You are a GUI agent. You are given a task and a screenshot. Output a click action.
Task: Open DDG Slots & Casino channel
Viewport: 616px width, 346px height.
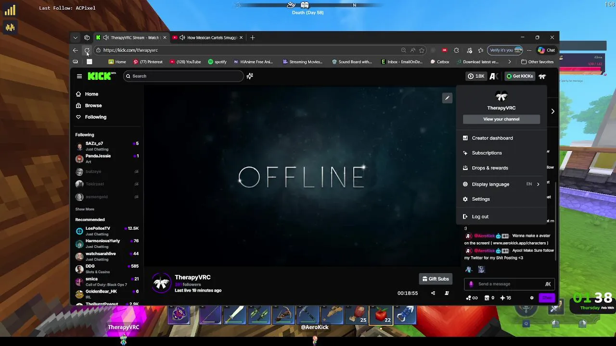point(107,269)
